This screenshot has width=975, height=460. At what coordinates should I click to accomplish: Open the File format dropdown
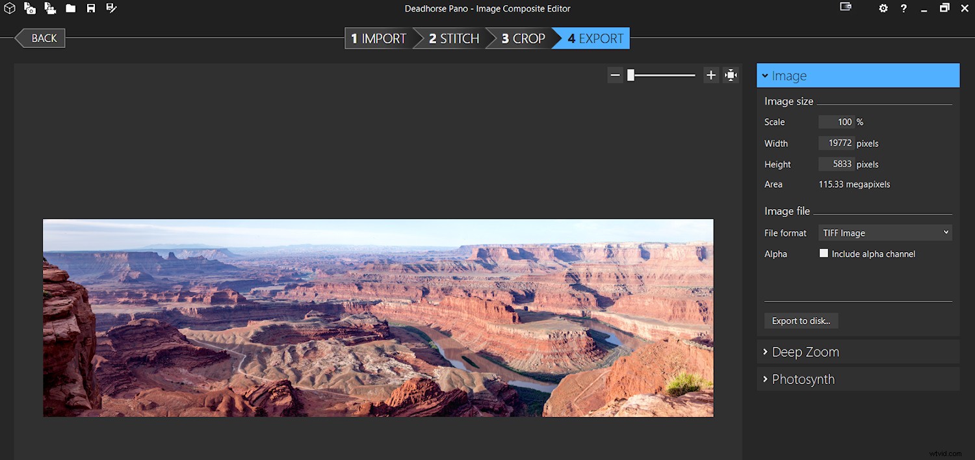pyautogui.click(x=885, y=233)
